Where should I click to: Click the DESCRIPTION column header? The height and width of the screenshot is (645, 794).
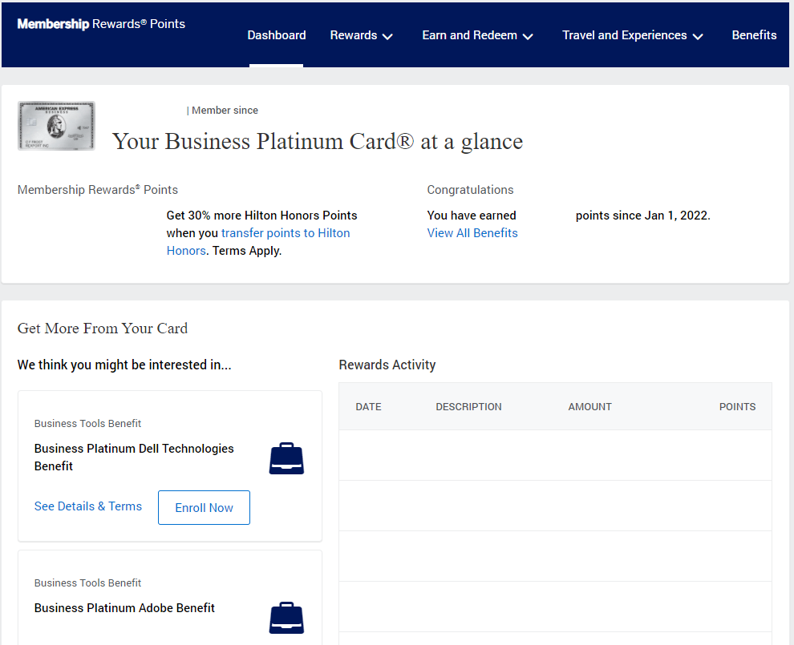pos(468,407)
